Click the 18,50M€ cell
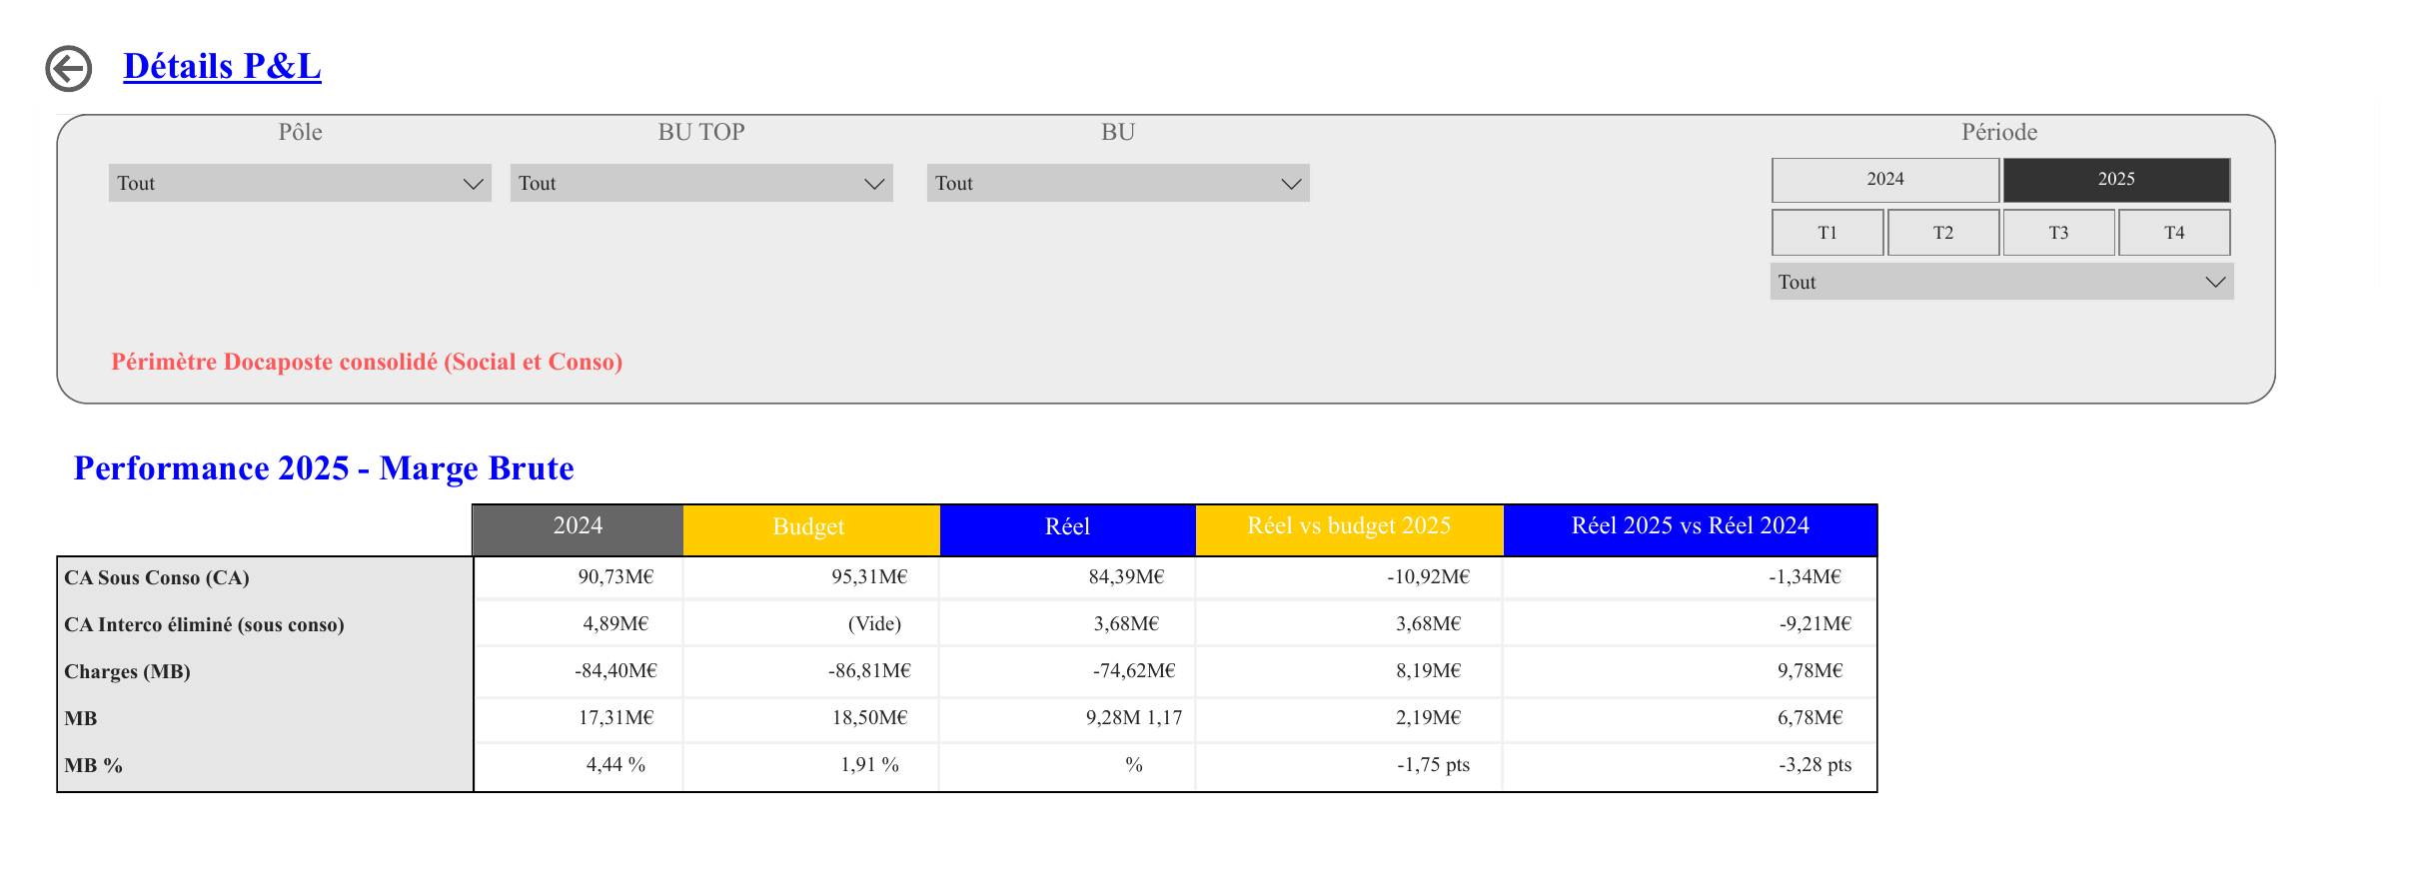Screen dimensions: 2417x879 [810, 718]
